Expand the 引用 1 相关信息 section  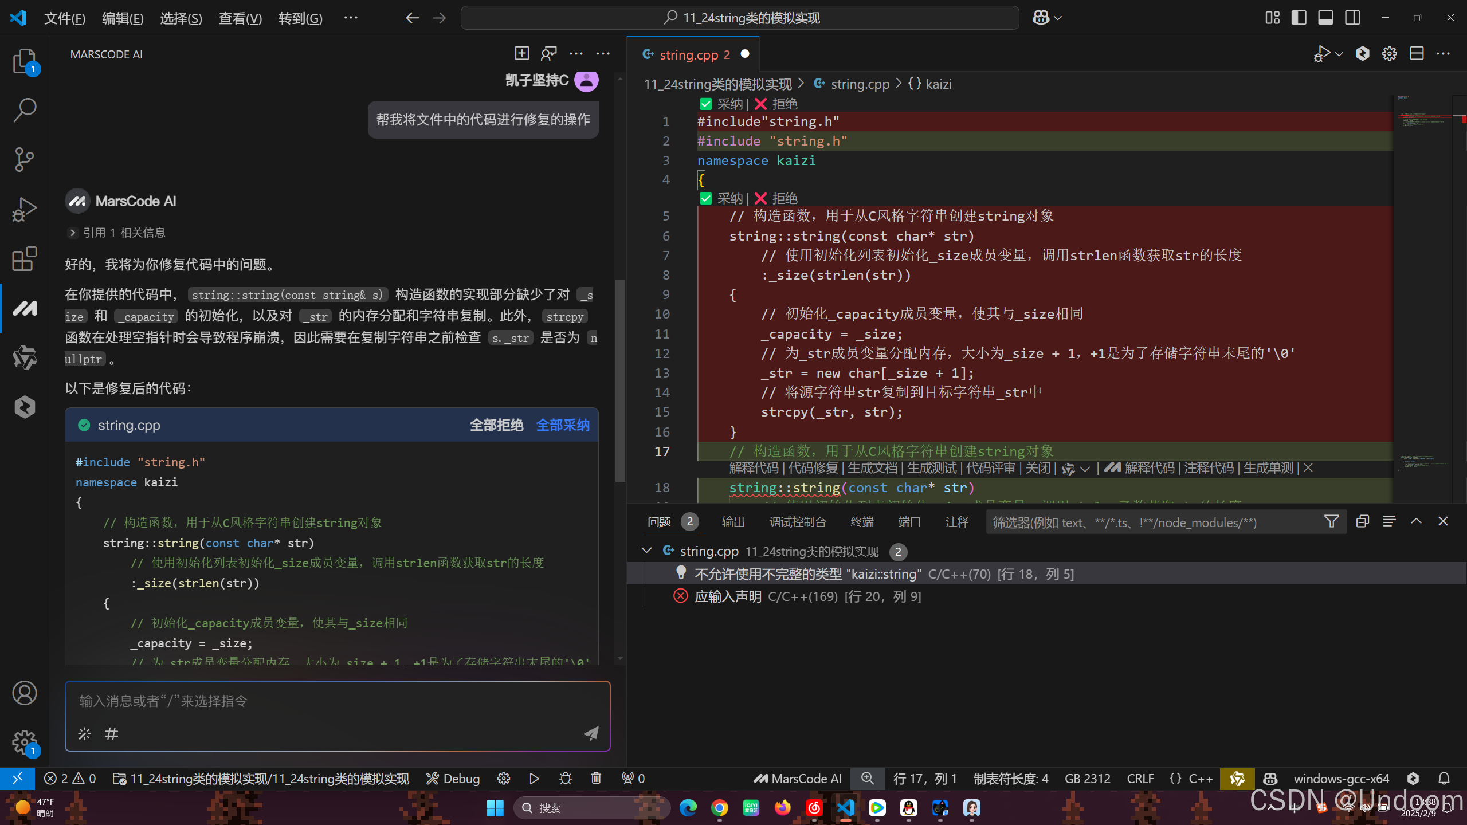click(73, 233)
